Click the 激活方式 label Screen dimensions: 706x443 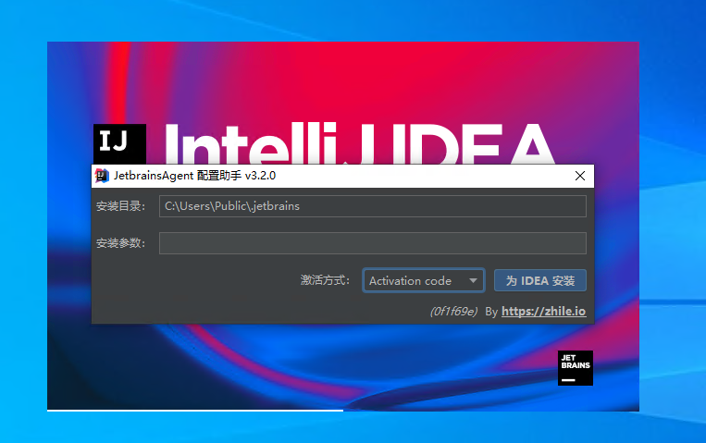(325, 280)
